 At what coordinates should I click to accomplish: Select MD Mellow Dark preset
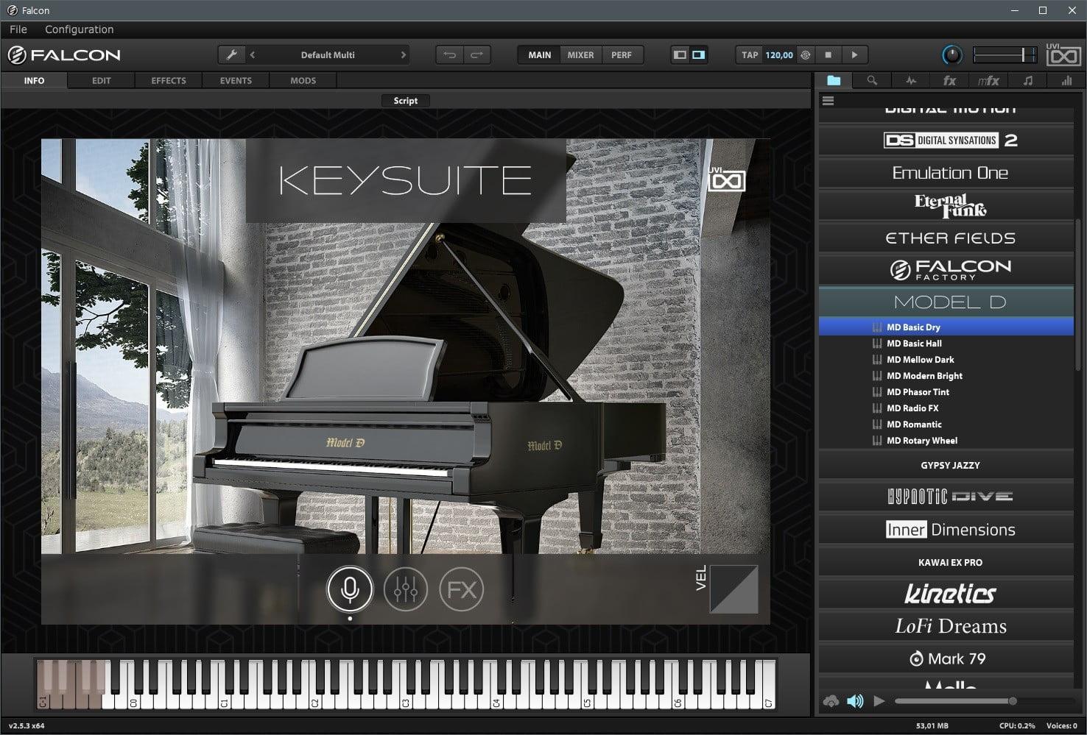tap(920, 360)
